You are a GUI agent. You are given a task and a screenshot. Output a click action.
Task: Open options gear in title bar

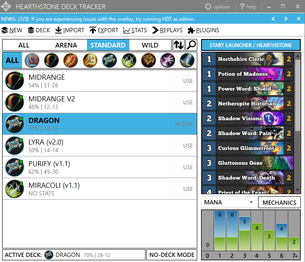point(218,7)
